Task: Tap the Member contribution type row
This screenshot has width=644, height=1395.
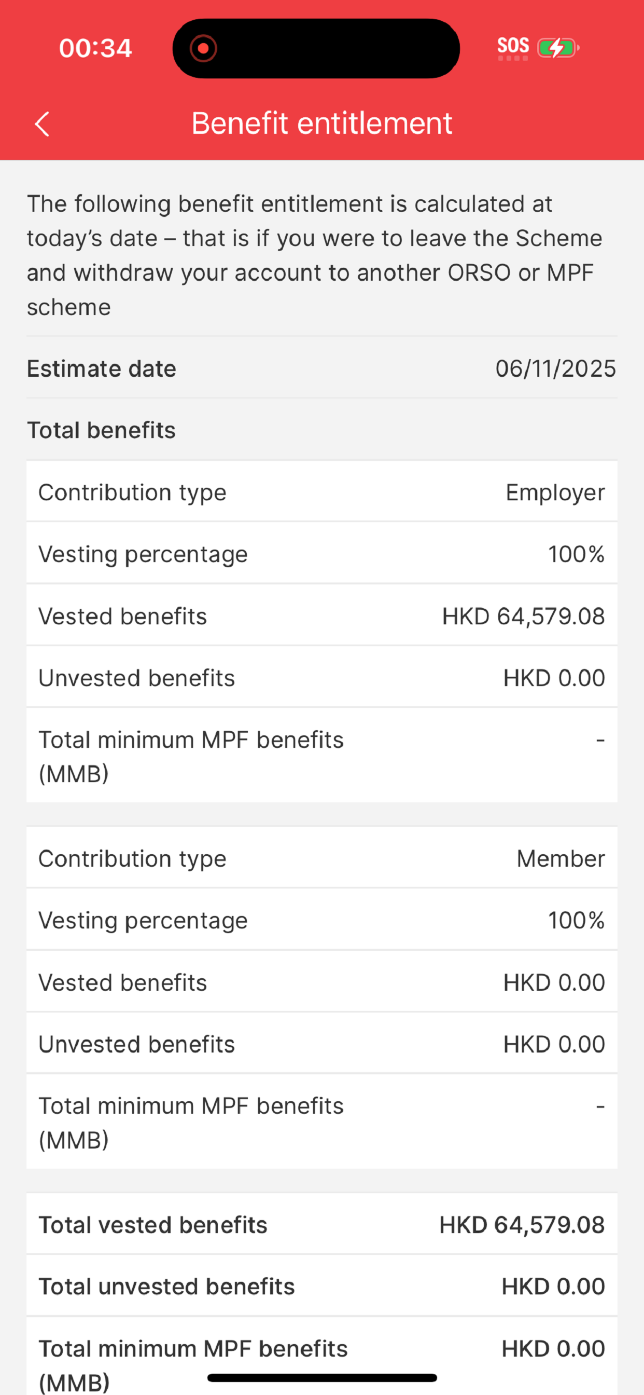Action: 322,858
